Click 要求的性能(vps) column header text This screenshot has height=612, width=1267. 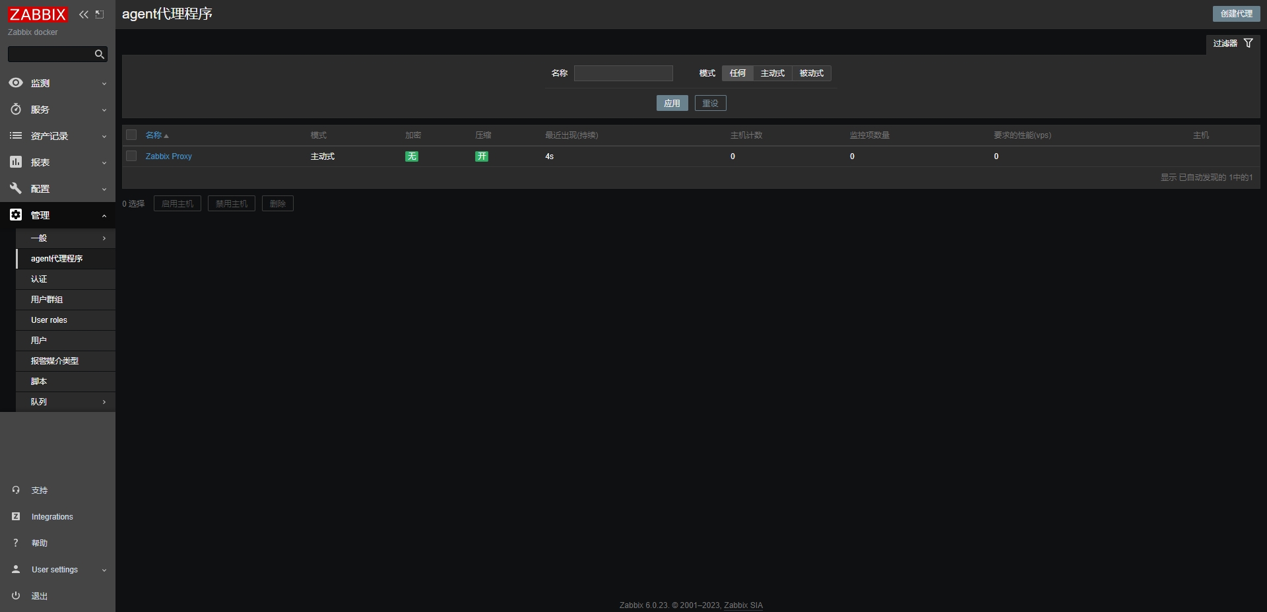1022,135
